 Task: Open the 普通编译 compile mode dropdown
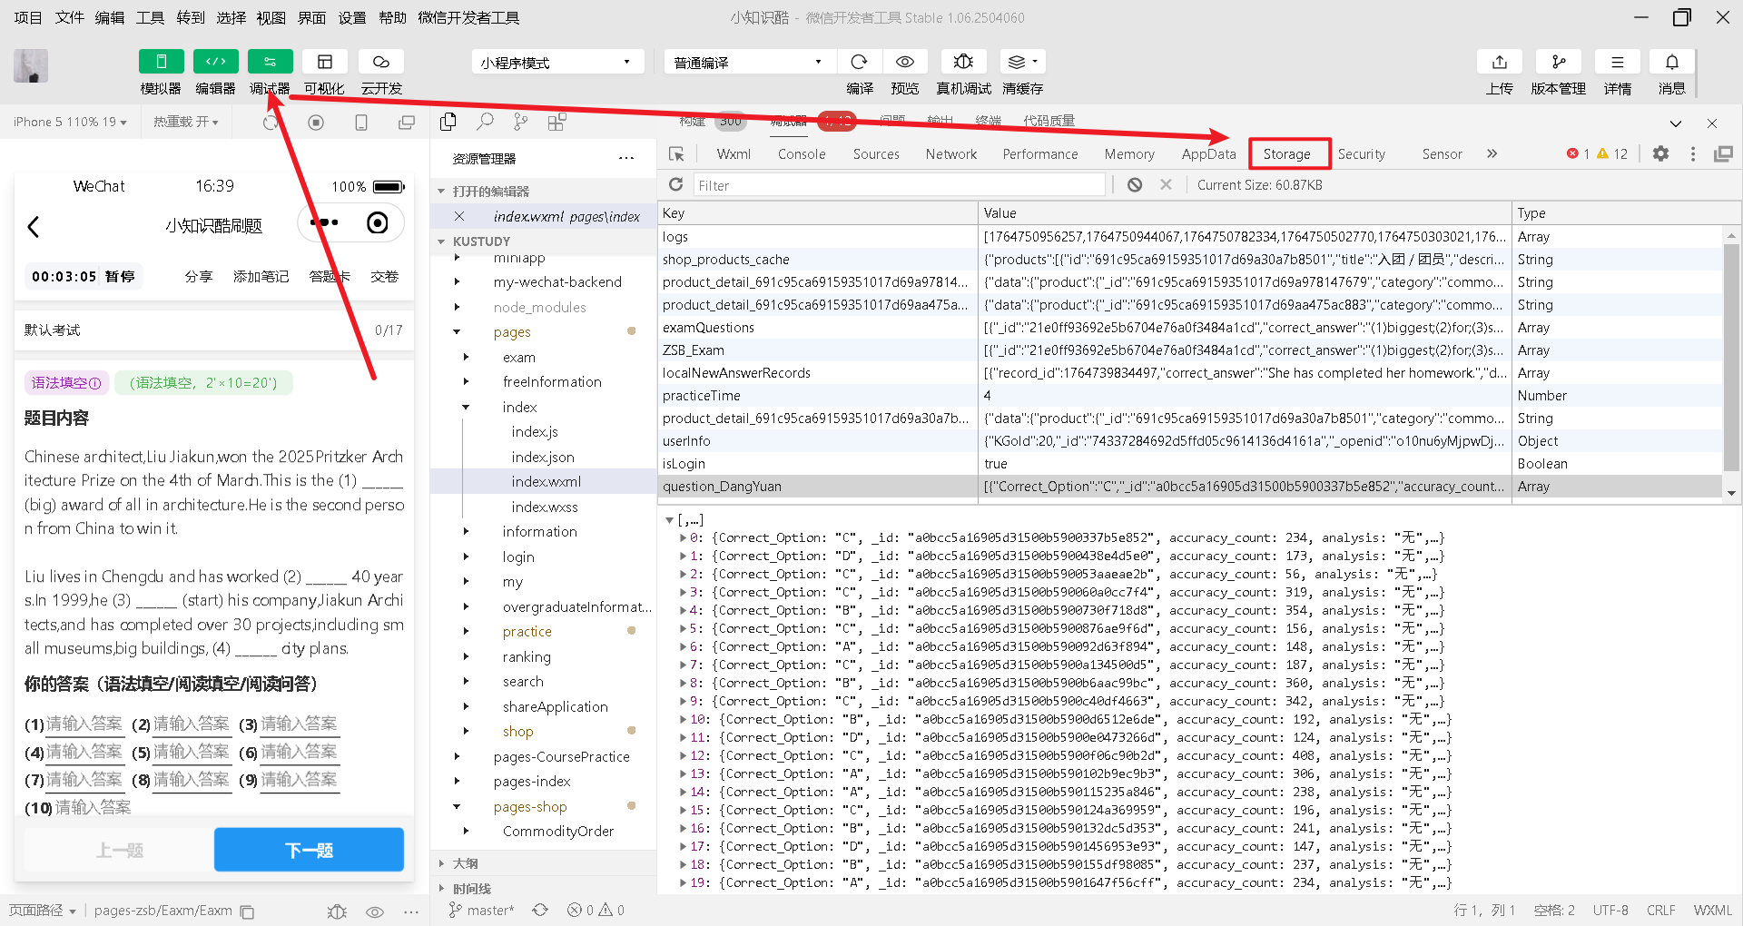tap(748, 62)
